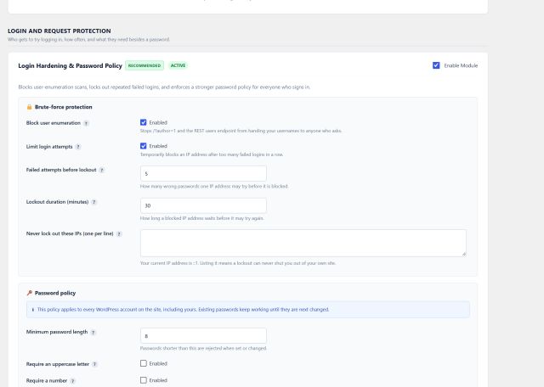
Task: Click the Password policy section title
Action: click(x=55, y=293)
